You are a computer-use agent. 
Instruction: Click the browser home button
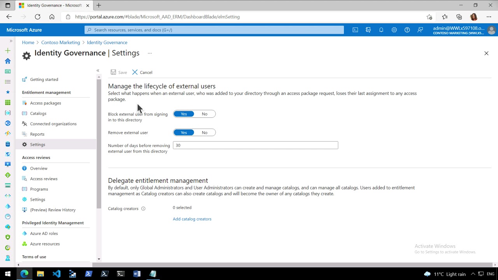point(52,17)
